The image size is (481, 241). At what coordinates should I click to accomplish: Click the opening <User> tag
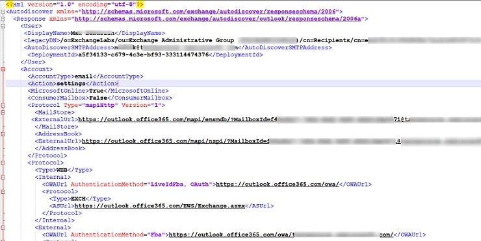pyautogui.click(x=31, y=26)
